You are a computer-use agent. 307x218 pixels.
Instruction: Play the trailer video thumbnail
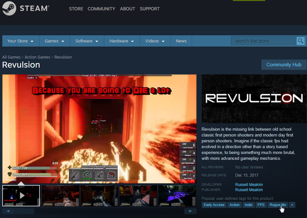click(21, 195)
